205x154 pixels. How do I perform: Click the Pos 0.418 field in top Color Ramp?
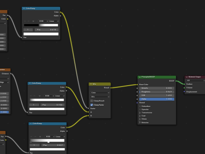tap(47, 30)
